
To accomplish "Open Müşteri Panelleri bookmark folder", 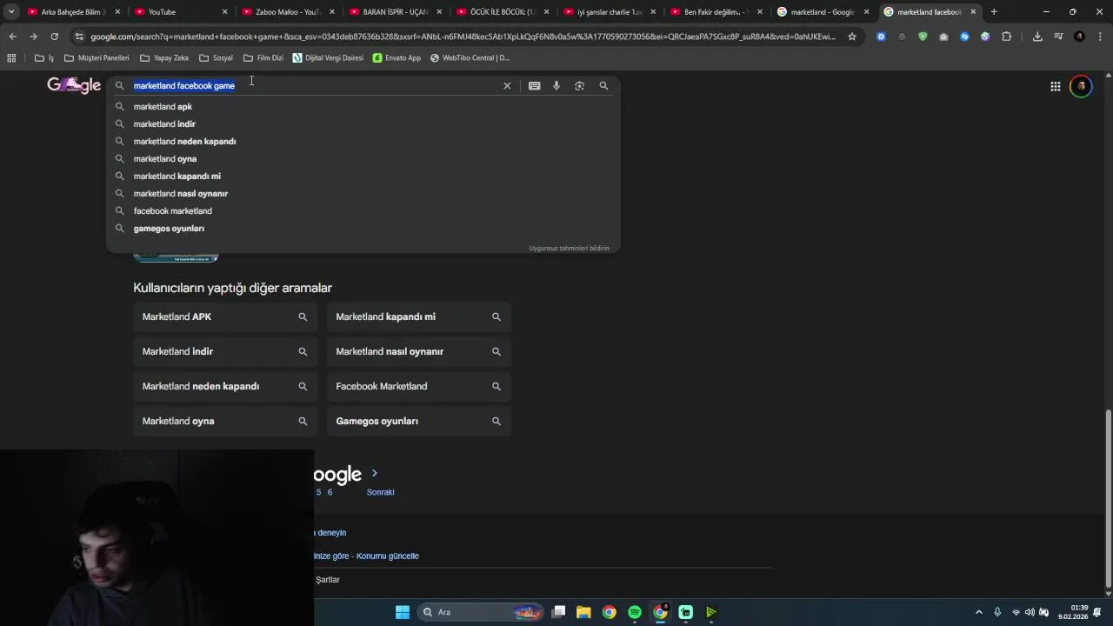I will coord(97,58).
